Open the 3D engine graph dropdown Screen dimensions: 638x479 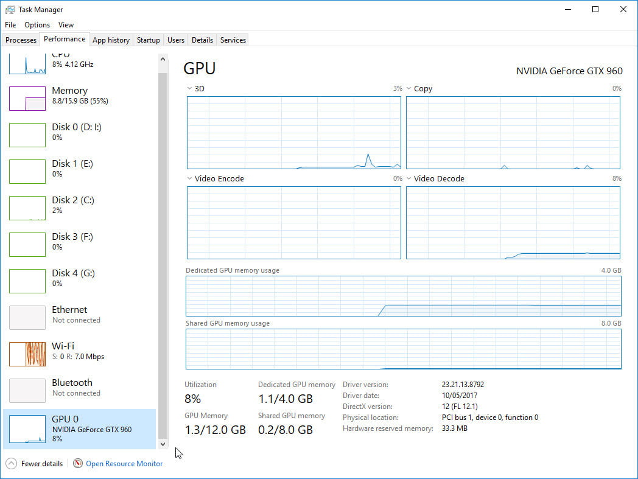tap(189, 89)
